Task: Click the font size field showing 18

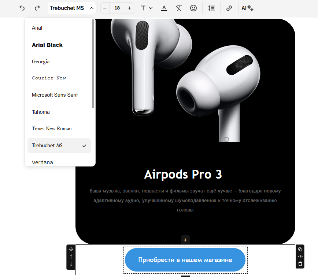Action: click(117, 8)
